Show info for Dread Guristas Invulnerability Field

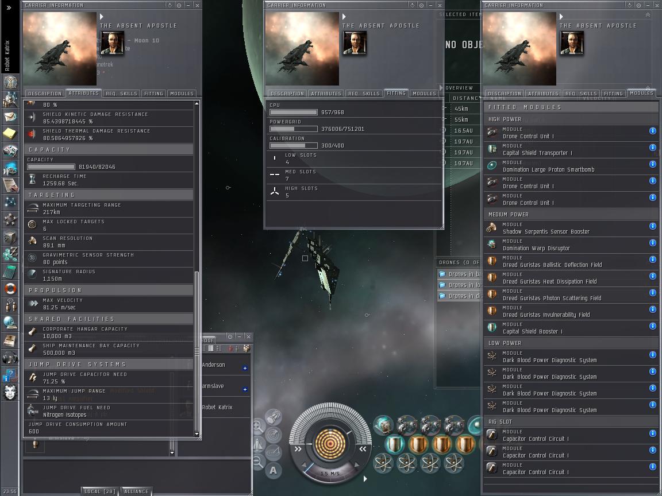652,309
